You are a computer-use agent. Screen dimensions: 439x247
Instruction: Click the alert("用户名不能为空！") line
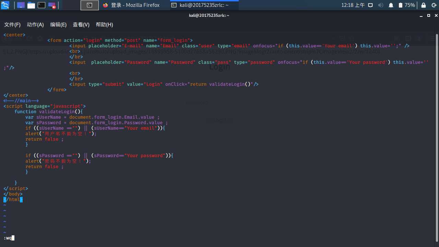tap(61, 133)
